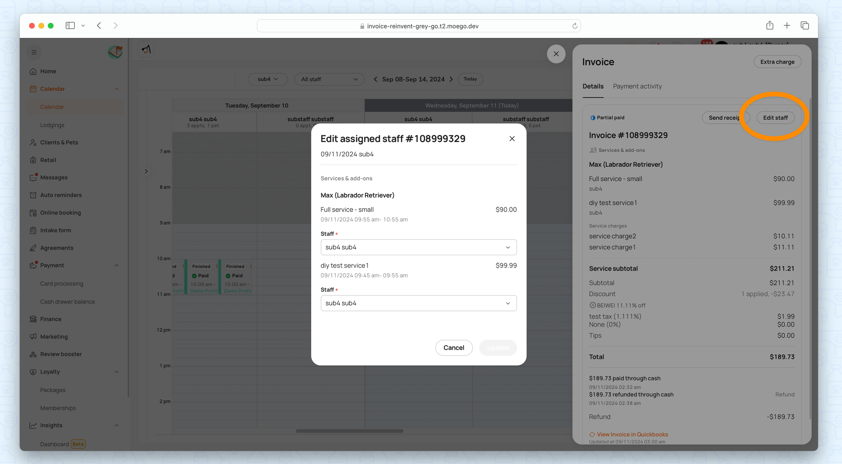Open View Invoice in Quickbooks link

632,434
